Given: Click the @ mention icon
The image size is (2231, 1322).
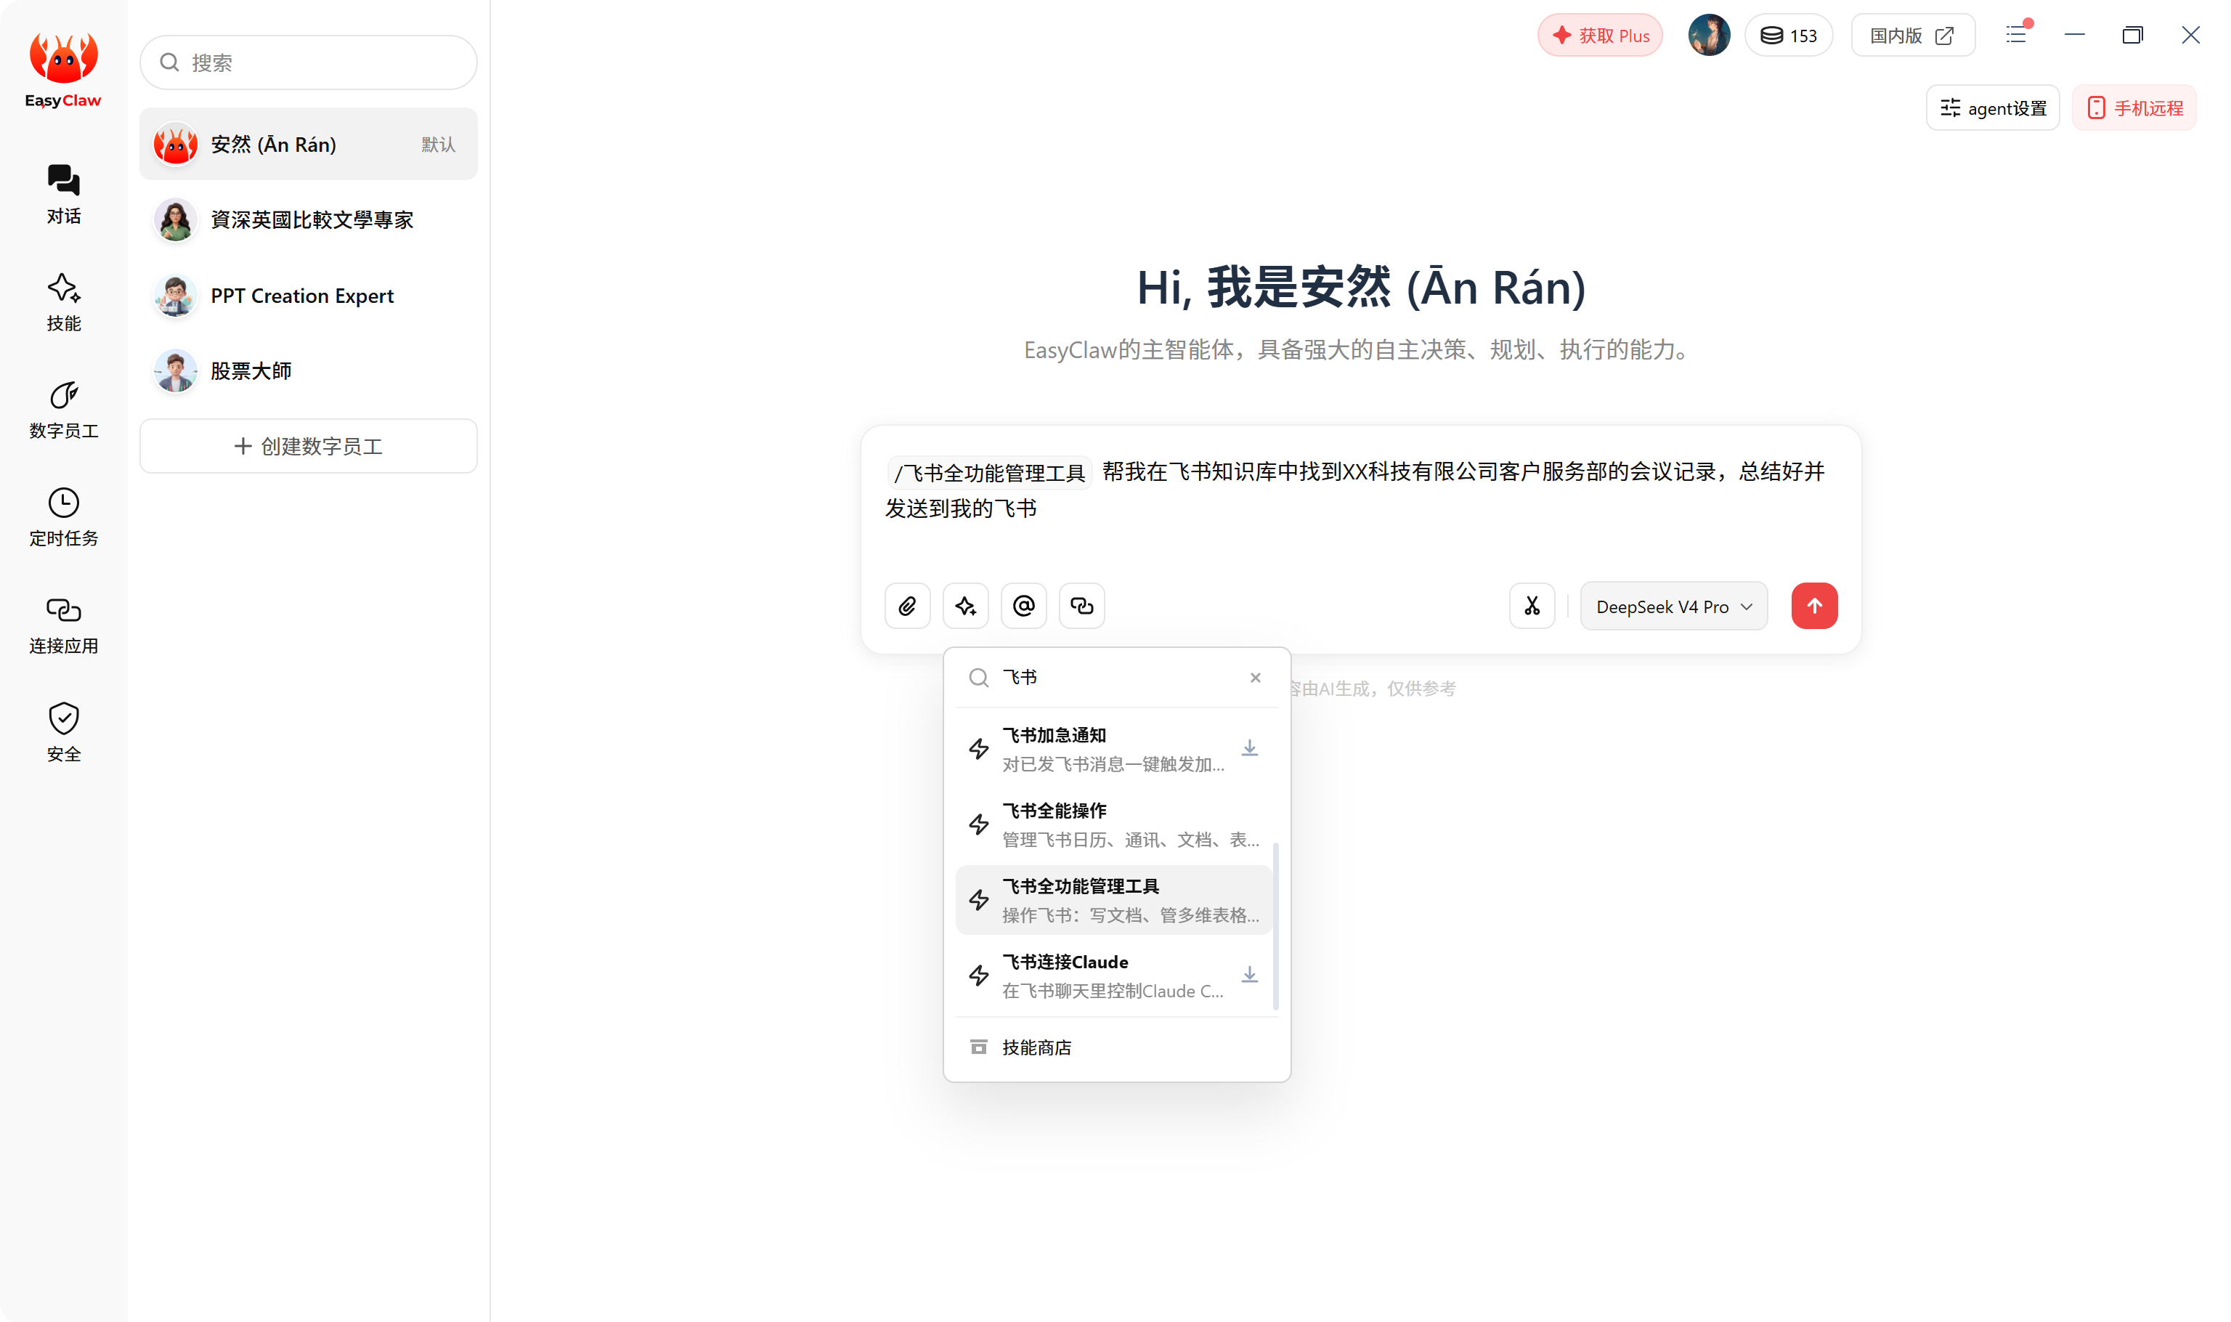Looking at the screenshot, I should 1023,606.
